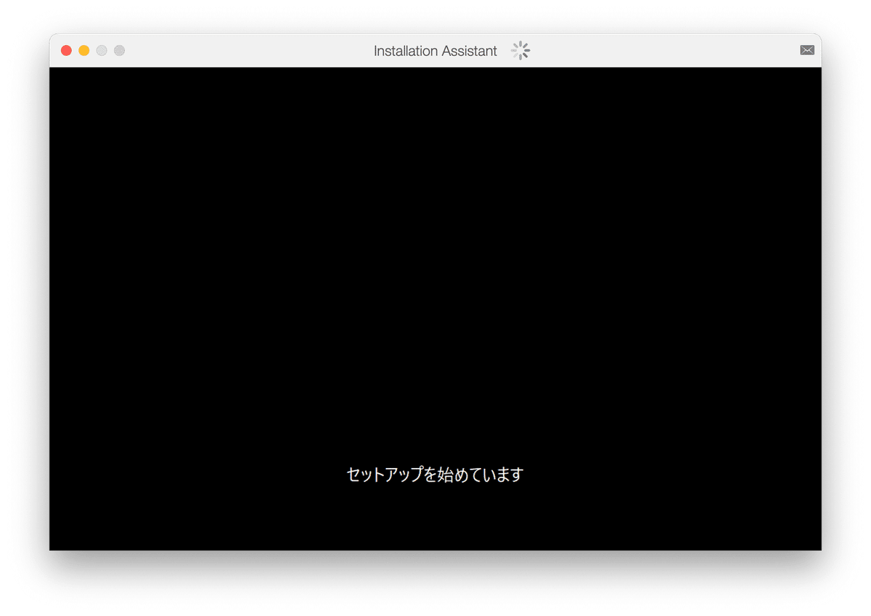
Task: Click the yellow minimize button
Action: click(83, 50)
